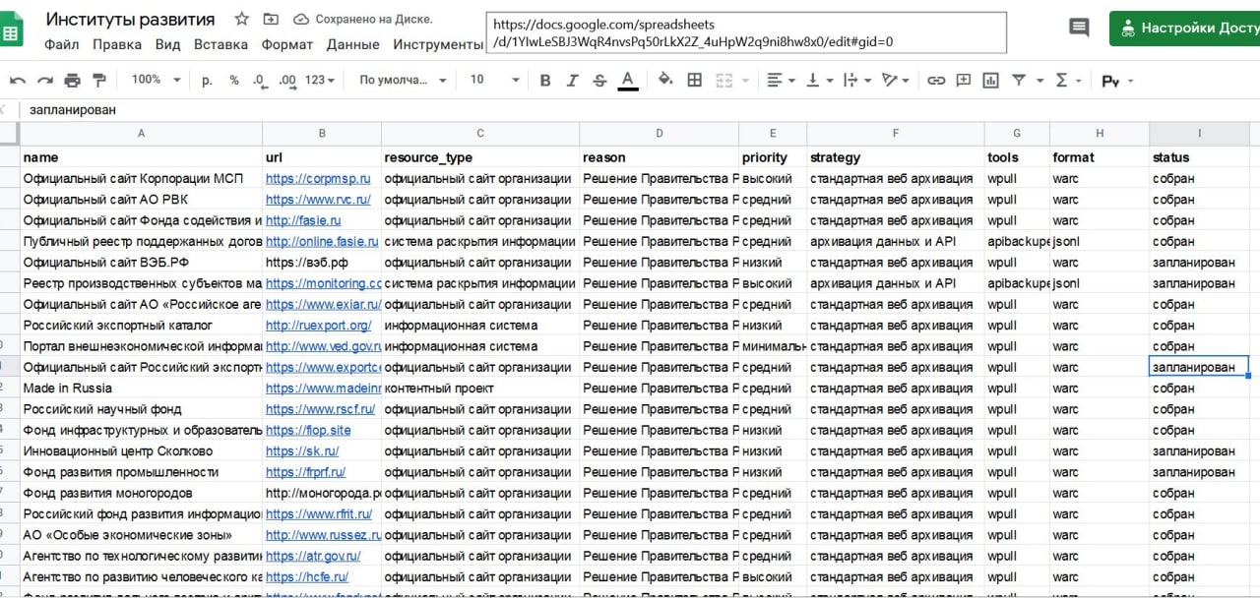Apply percent format button
This screenshot has height=598, width=1260.
[x=234, y=80]
